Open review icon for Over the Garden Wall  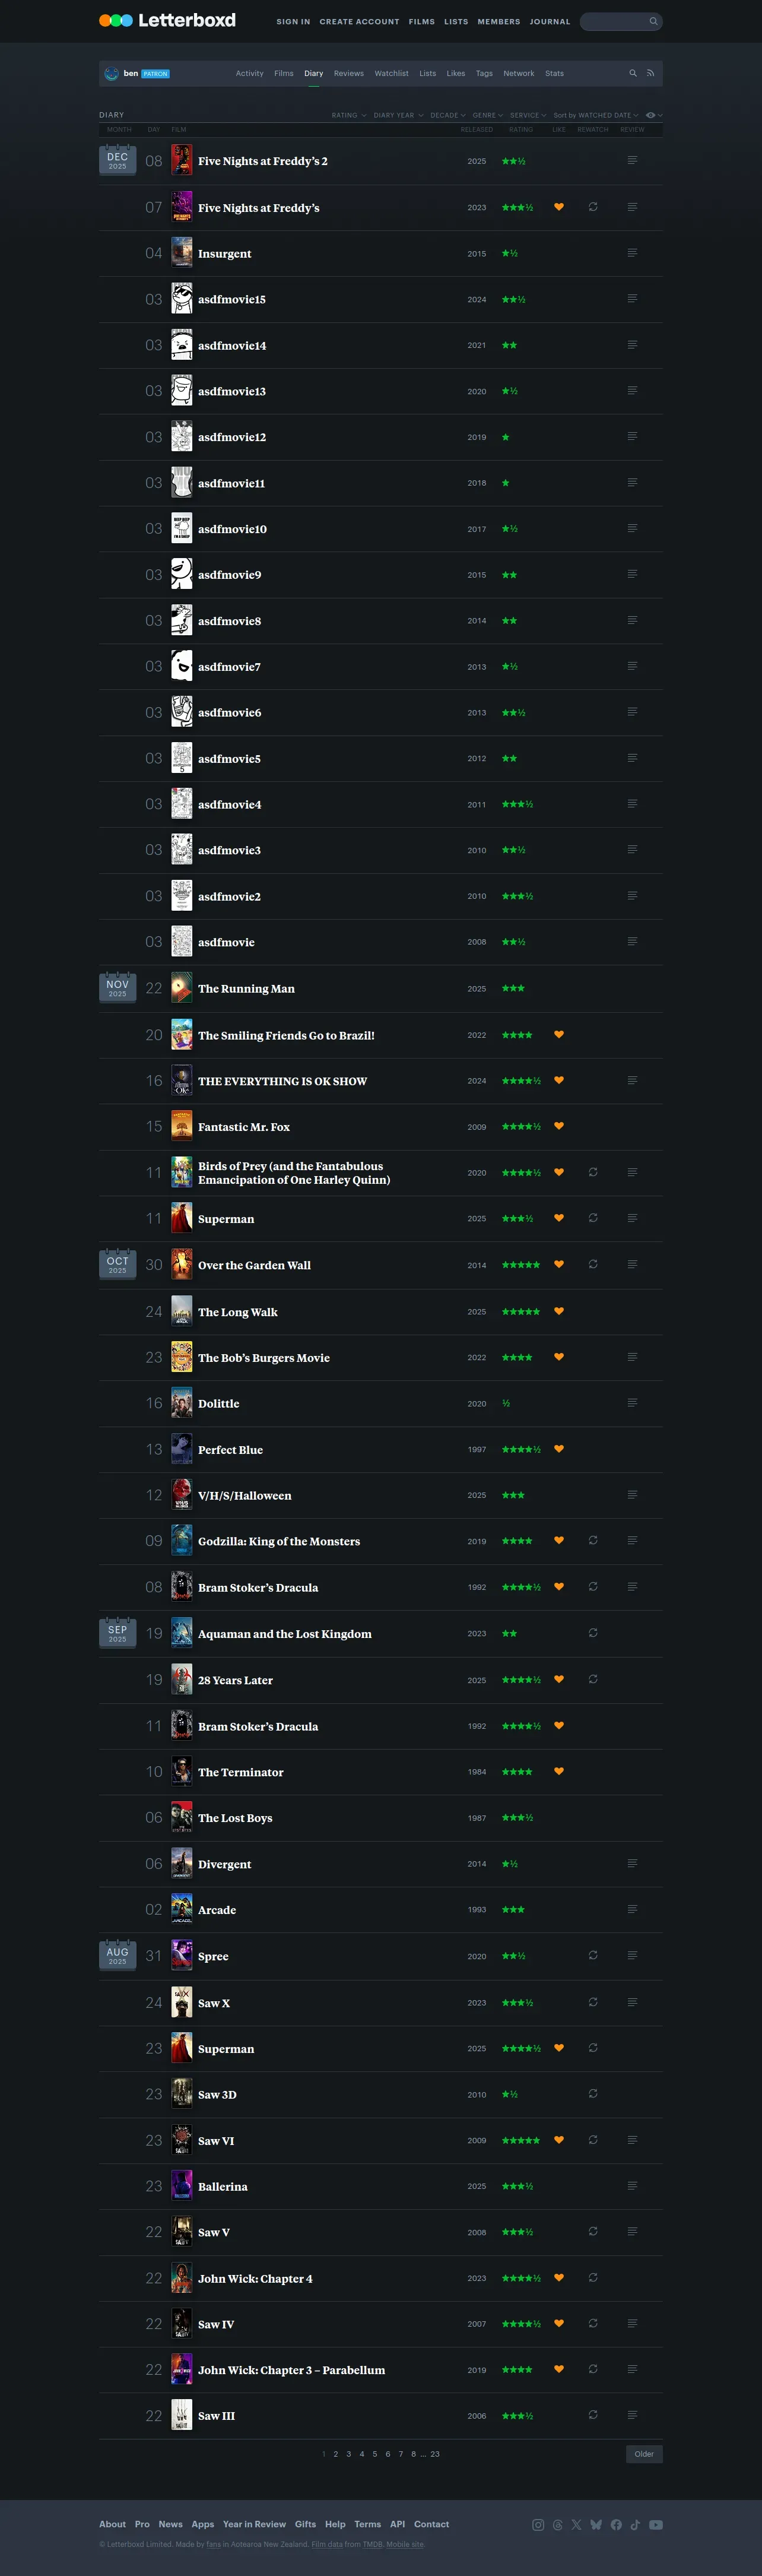tap(632, 1265)
